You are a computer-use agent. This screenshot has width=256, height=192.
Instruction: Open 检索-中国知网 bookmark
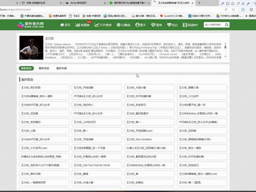click(92, 16)
